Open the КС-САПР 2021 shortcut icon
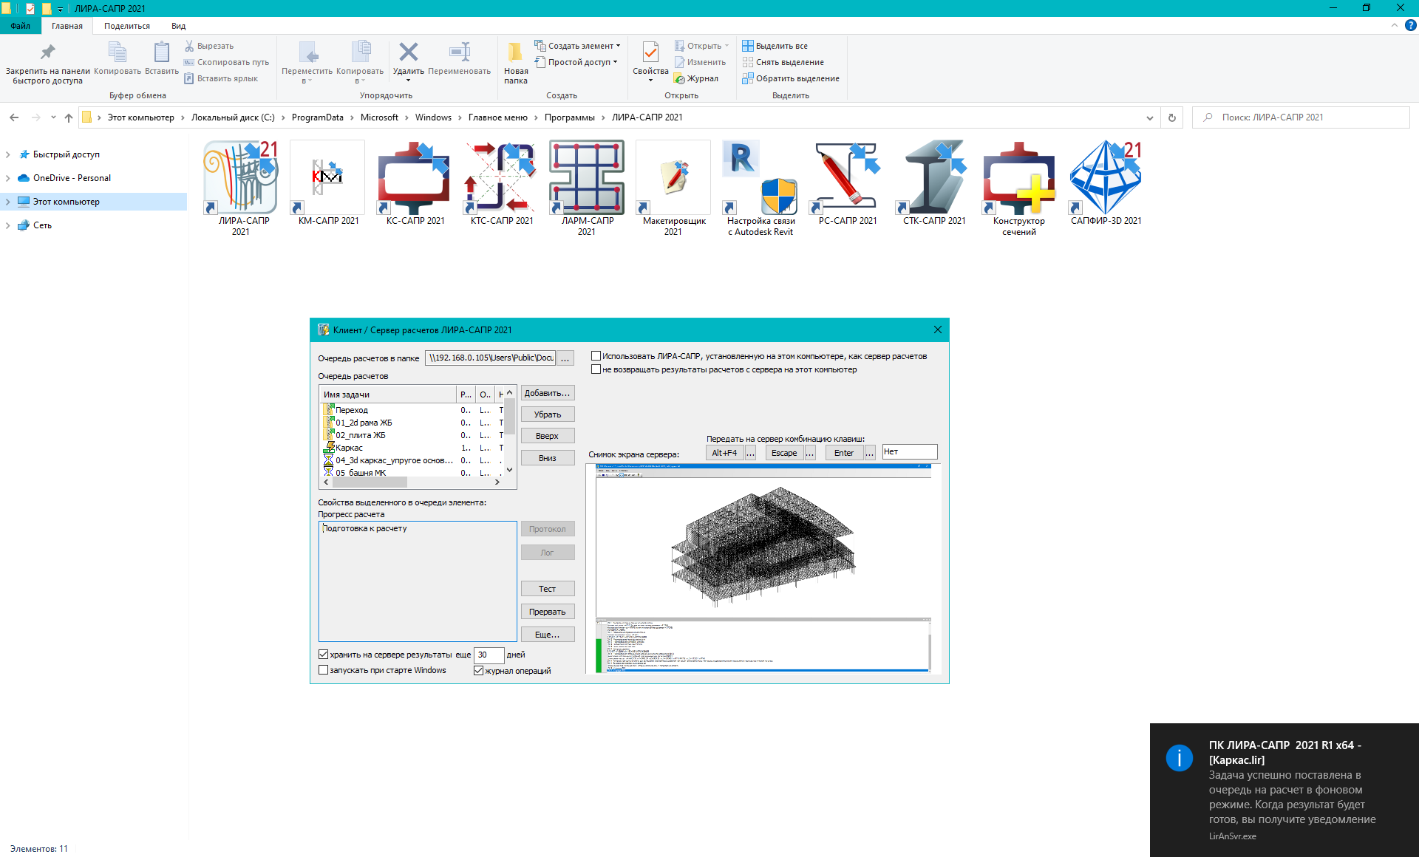Image resolution: width=1419 pixels, height=857 pixels. pyautogui.click(x=415, y=178)
